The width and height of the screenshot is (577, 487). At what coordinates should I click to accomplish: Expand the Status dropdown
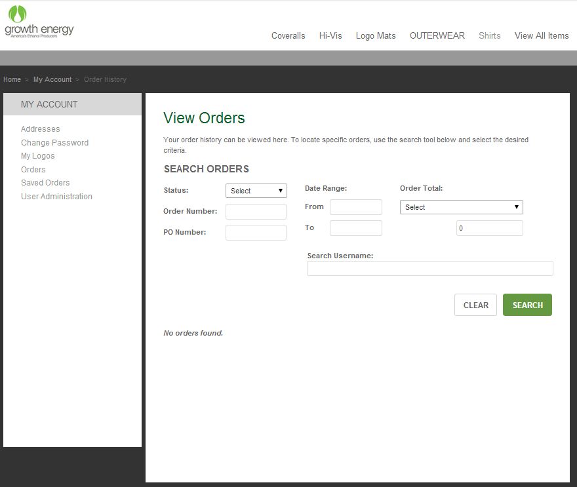pos(256,191)
